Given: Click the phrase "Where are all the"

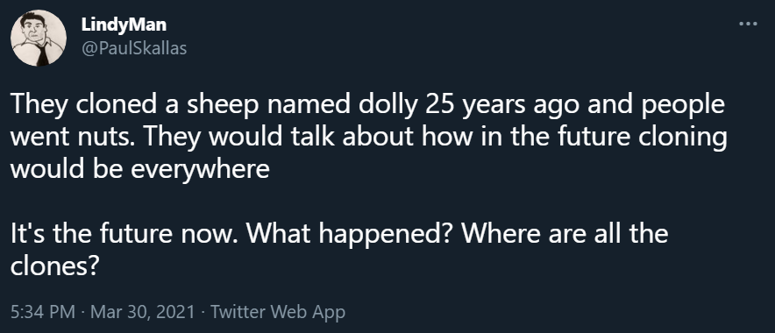Looking at the screenshot, I should (x=565, y=233).
